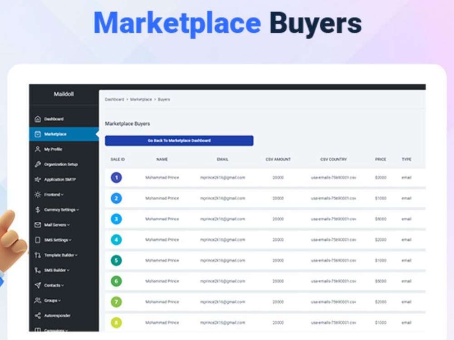This screenshot has height=340, width=454.
Task: Click the SALE ID column header
Action: (118, 159)
